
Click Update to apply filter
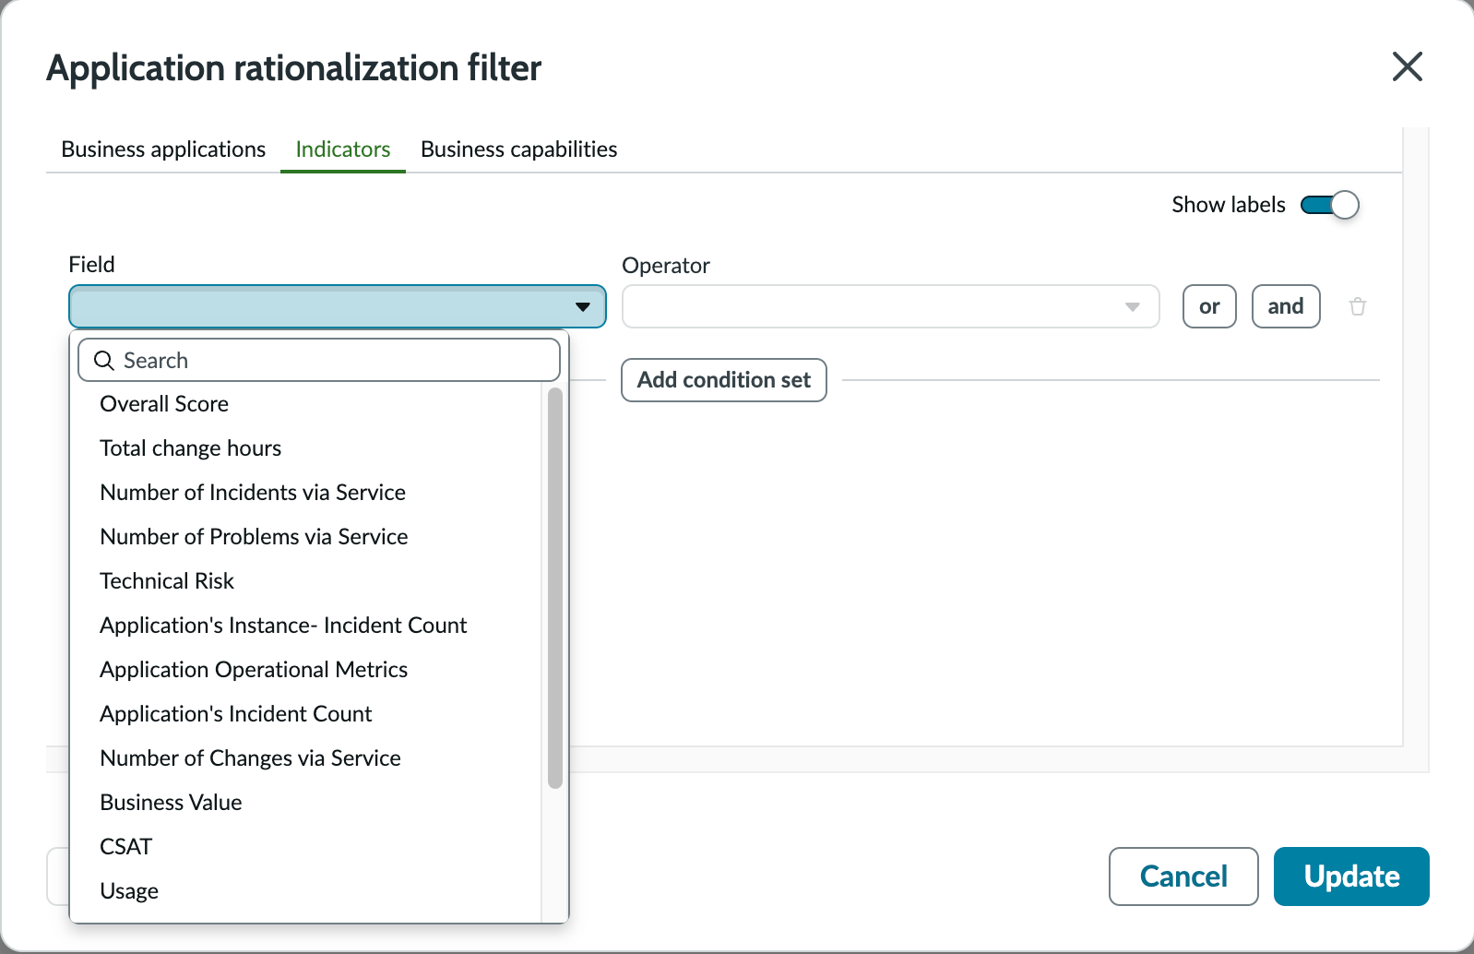click(x=1351, y=876)
